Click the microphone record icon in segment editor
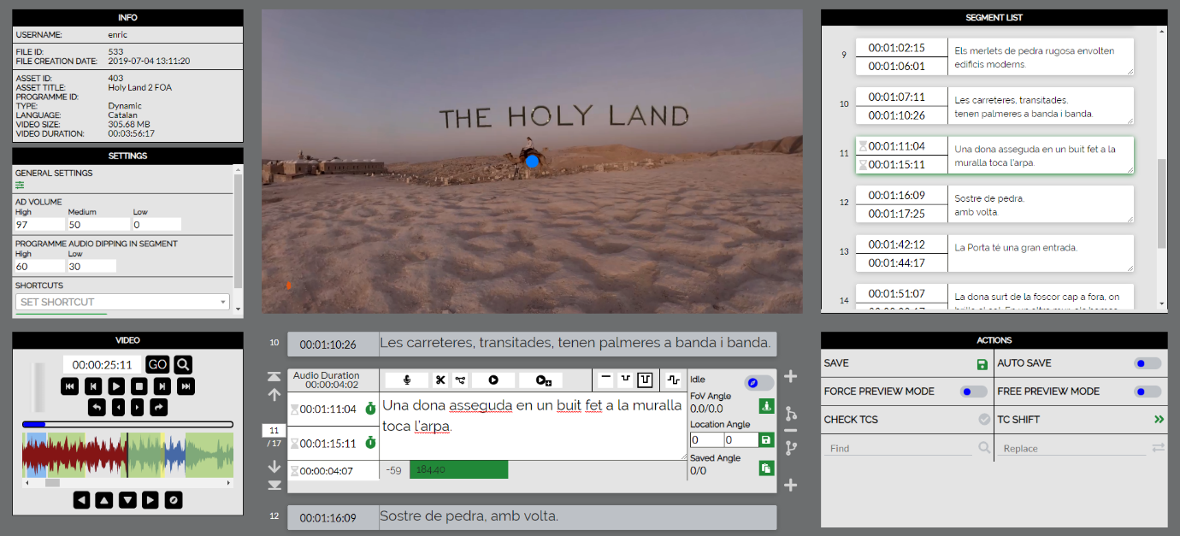The image size is (1180, 536). tap(407, 380)
